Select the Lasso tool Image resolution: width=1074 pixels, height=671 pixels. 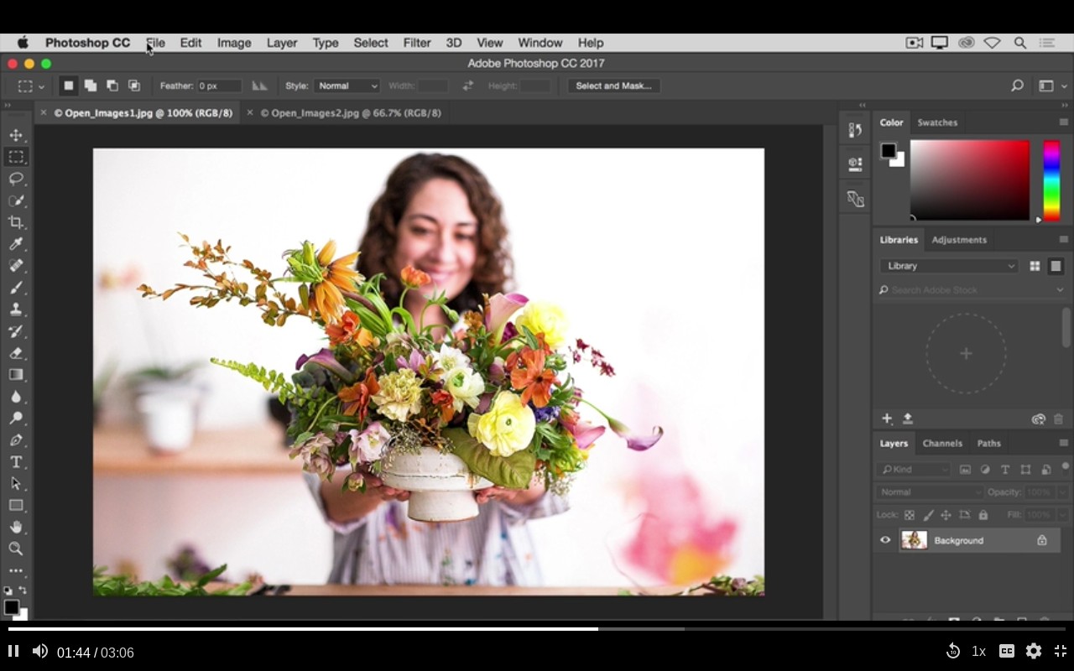pyautogui.click(x=17, y=179)
